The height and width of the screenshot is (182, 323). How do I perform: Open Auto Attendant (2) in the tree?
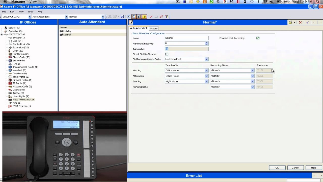(23, 100)
